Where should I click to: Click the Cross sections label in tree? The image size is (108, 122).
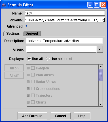[48, 89]
